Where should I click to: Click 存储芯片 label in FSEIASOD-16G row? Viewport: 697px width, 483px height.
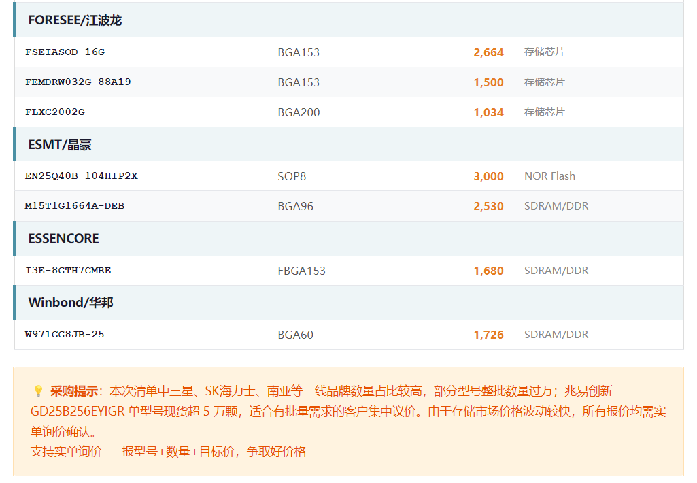pyautogui.click(x=544, y=52)
